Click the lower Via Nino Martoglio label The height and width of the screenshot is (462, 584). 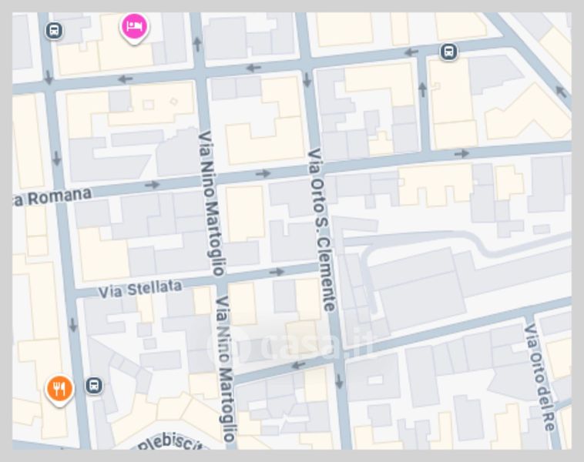(x=226, y=369)
